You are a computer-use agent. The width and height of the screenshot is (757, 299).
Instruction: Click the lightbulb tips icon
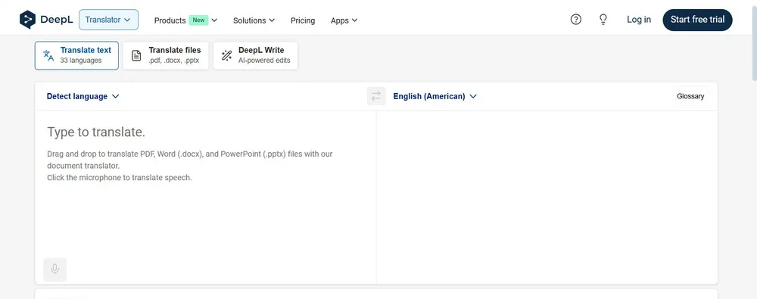[603, 20]
